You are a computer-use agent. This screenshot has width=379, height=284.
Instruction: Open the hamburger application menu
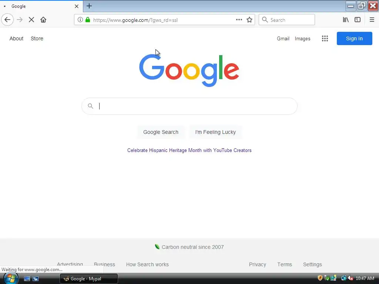coord(372,20)
